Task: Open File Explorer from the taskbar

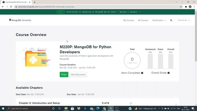Action: click(x=66, y=108)
